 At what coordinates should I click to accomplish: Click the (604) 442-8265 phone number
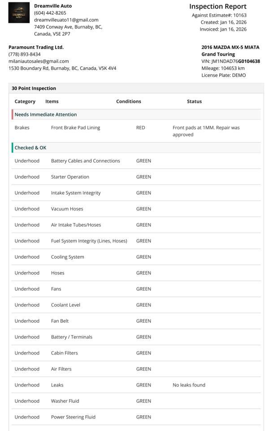coord(50,13)
